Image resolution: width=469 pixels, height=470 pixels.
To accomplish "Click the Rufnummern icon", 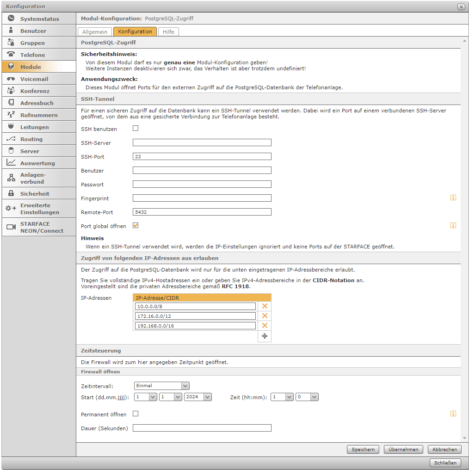I will 11,115.
